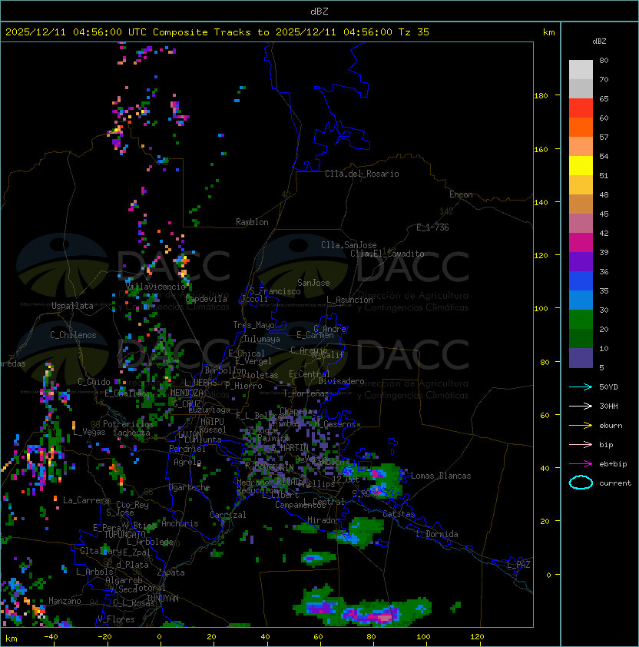Click the '65' value on color scale
Viewport: 639px width, 647px height.
(604, 98)
